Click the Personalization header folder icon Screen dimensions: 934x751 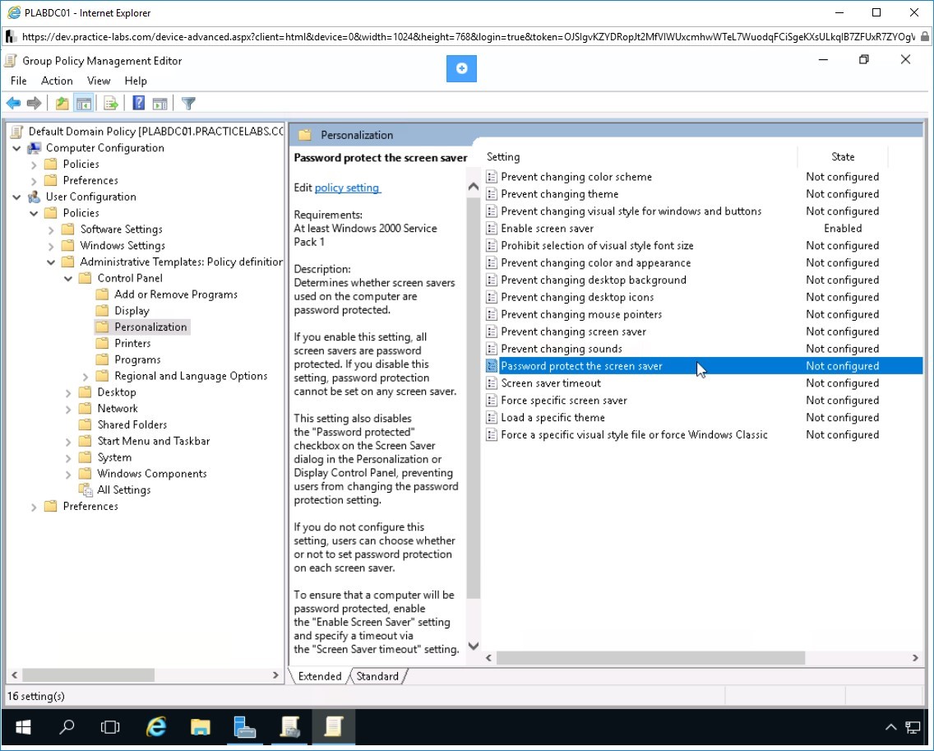point(305,135)
